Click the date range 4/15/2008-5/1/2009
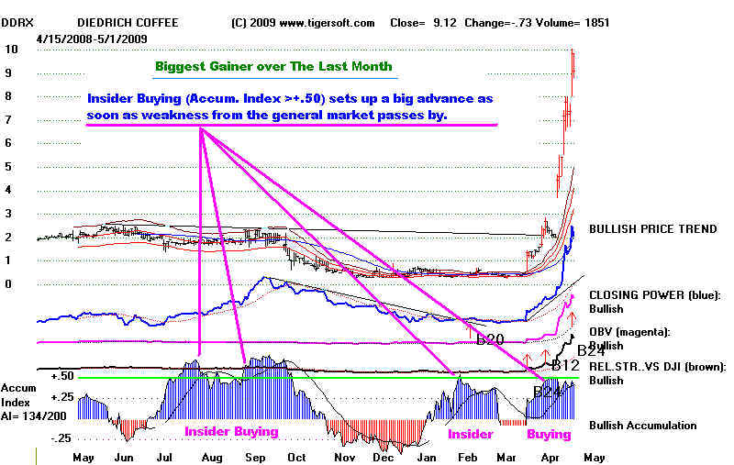This screenshot has height=465, width=734. 92,39
